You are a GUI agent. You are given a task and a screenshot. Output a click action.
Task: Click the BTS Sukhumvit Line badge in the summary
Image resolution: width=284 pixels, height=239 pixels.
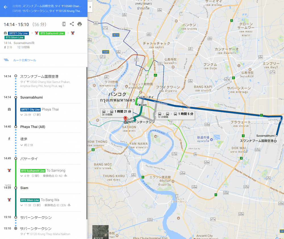click(x=52, y=33)
